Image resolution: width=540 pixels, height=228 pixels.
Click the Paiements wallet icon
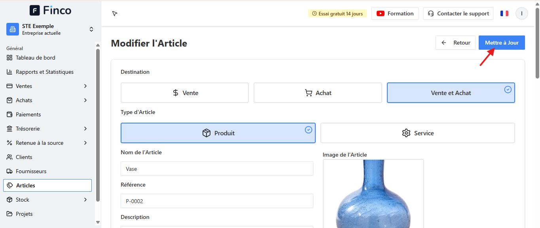9,114
